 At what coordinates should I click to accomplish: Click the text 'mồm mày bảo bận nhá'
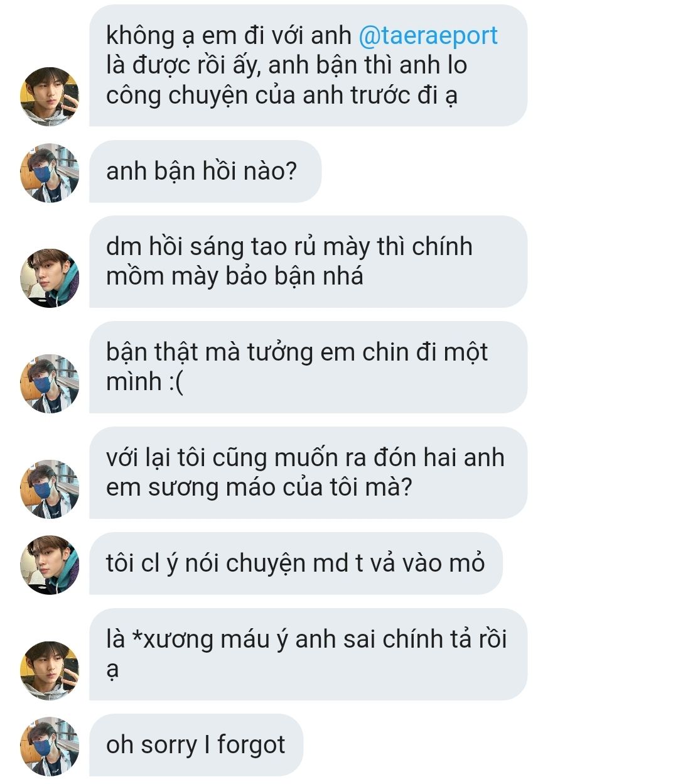pyautogui.click(x=234, y=276)
